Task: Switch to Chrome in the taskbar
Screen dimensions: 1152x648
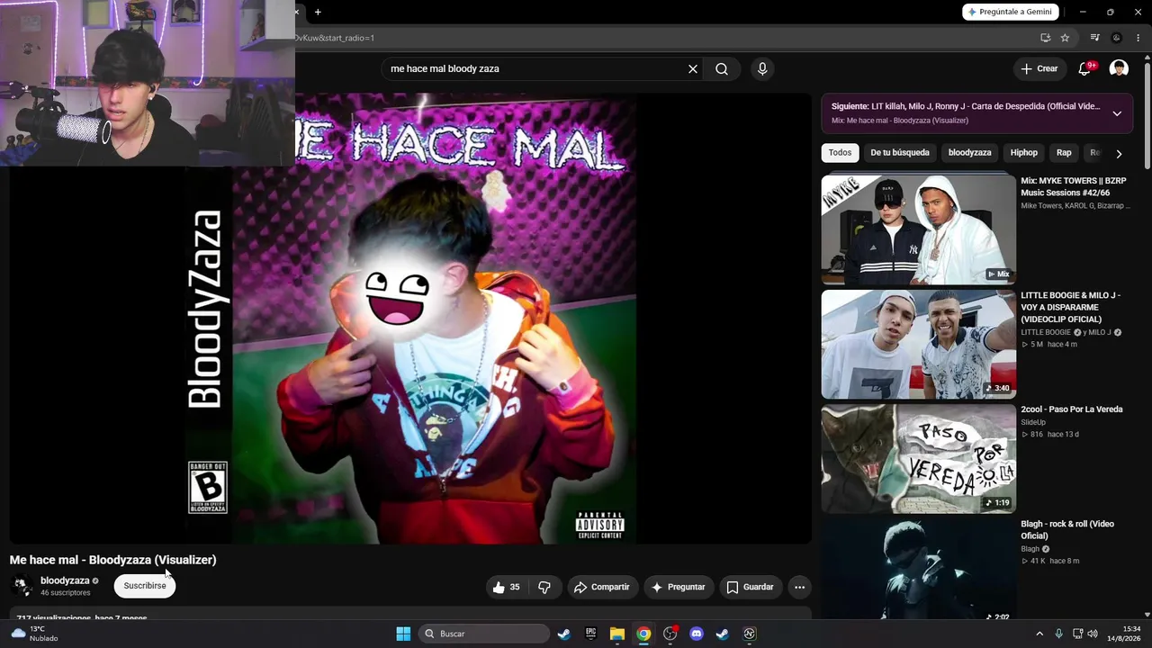Action: coord(643,634)
